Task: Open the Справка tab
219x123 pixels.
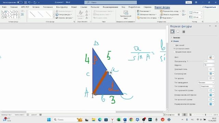Action: tap(147, 7)
